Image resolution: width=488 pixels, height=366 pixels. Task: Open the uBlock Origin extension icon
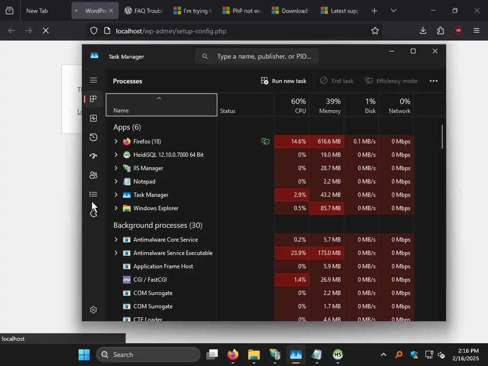pos(458,30)
